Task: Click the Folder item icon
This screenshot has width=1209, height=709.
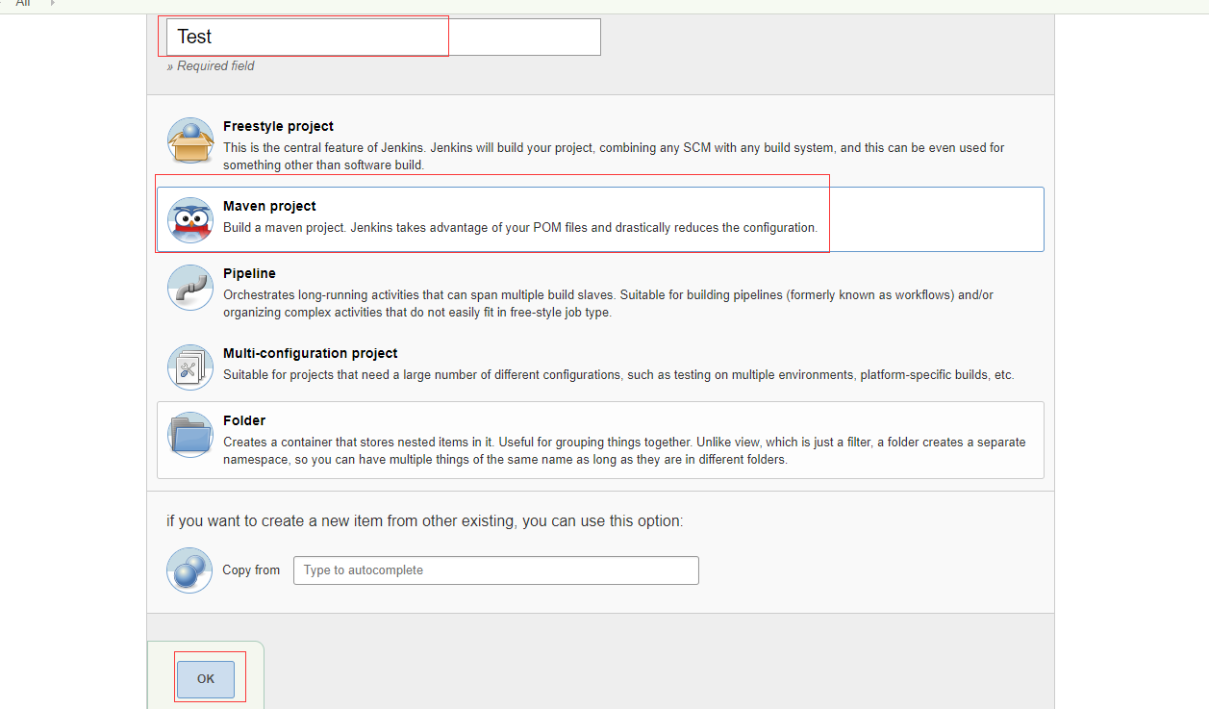Action: 189,435
